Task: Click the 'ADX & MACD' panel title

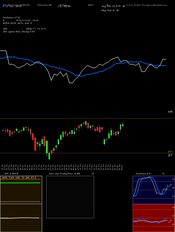Action: [x=11, y=174]
